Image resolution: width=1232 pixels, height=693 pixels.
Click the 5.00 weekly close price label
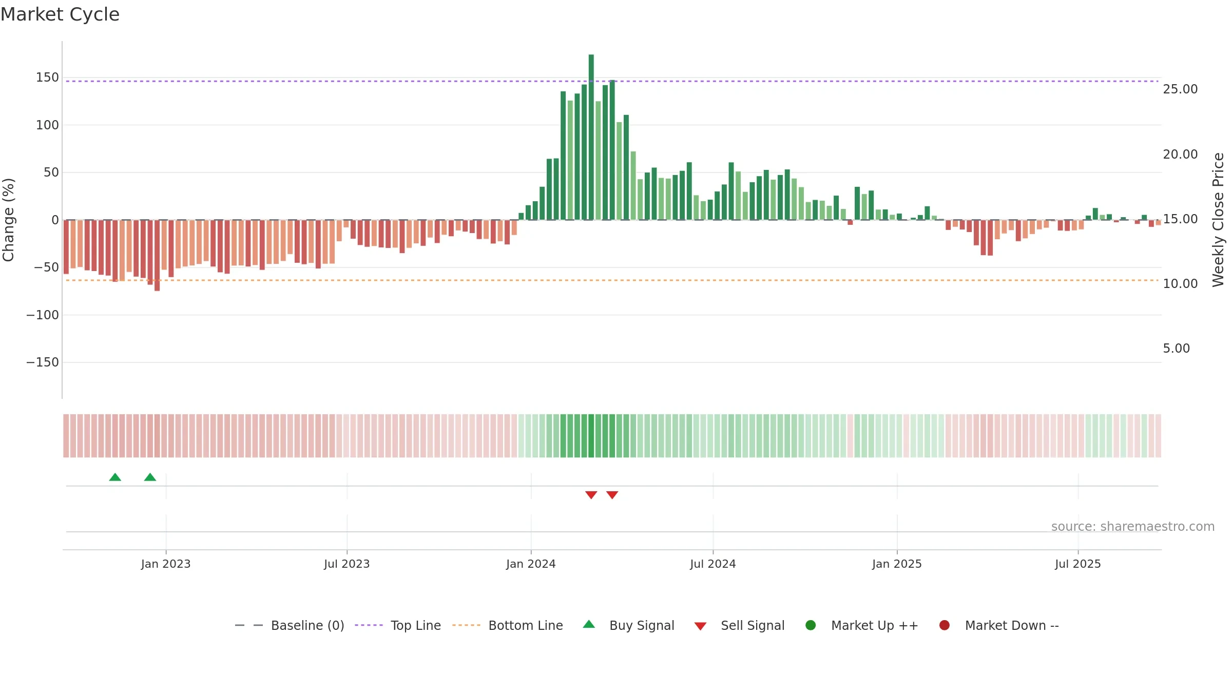pyautogui.click(x=1176, y=349)
